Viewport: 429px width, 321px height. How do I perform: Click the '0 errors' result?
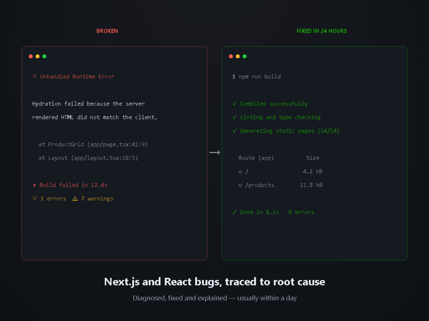click(301, 212)
